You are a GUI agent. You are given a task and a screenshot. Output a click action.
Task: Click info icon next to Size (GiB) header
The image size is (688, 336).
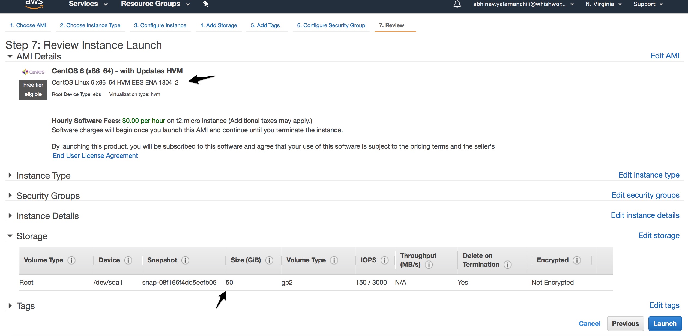coord(269,260)
